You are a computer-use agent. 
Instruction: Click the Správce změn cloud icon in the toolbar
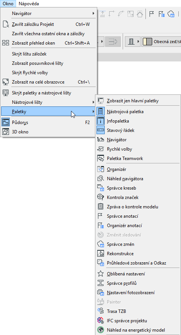171,14
